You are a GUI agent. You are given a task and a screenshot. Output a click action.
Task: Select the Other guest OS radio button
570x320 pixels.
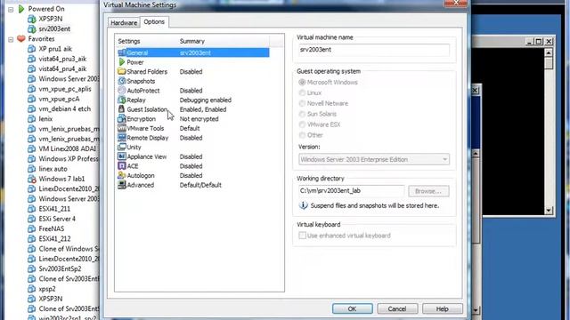tap(302, 135)
